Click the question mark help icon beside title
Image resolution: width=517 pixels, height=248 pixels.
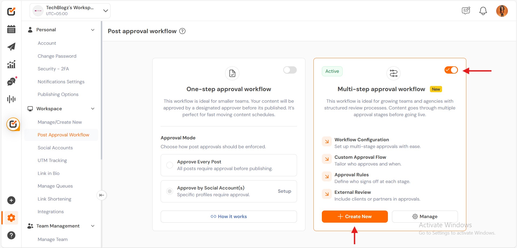(182, 31)
